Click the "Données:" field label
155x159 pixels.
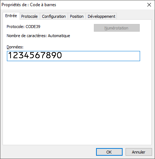coord(15,47)
